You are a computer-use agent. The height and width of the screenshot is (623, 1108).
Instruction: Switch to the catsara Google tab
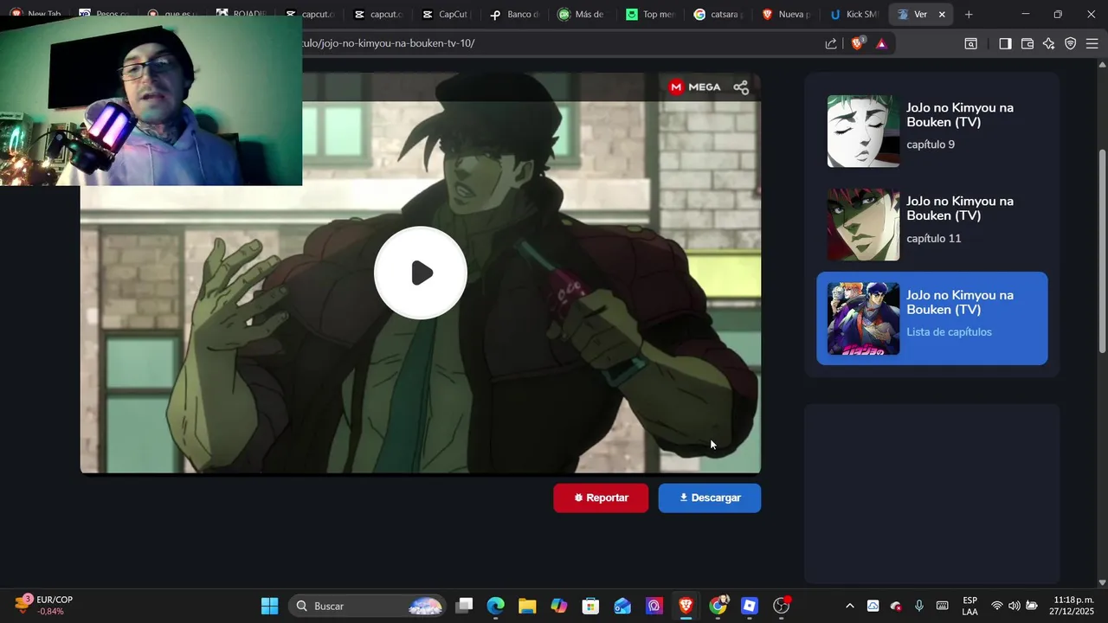point(718,15)
